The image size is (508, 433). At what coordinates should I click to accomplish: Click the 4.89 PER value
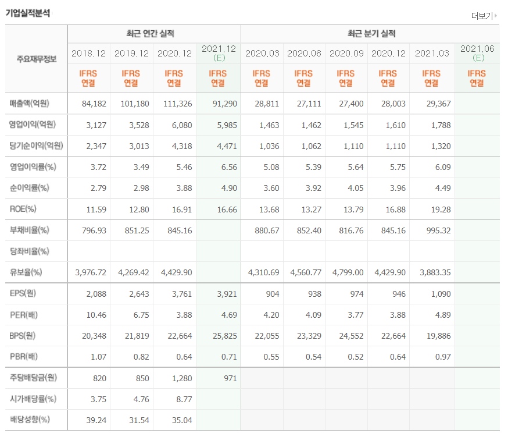443,315
